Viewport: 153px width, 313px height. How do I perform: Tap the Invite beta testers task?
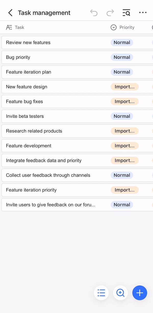coord(25,116)
